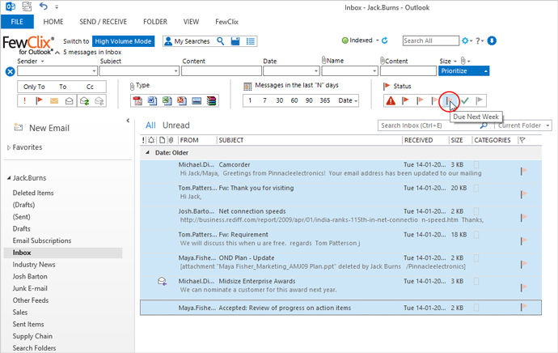Click the PDF attachment type filter icon

tap(137, 100)
